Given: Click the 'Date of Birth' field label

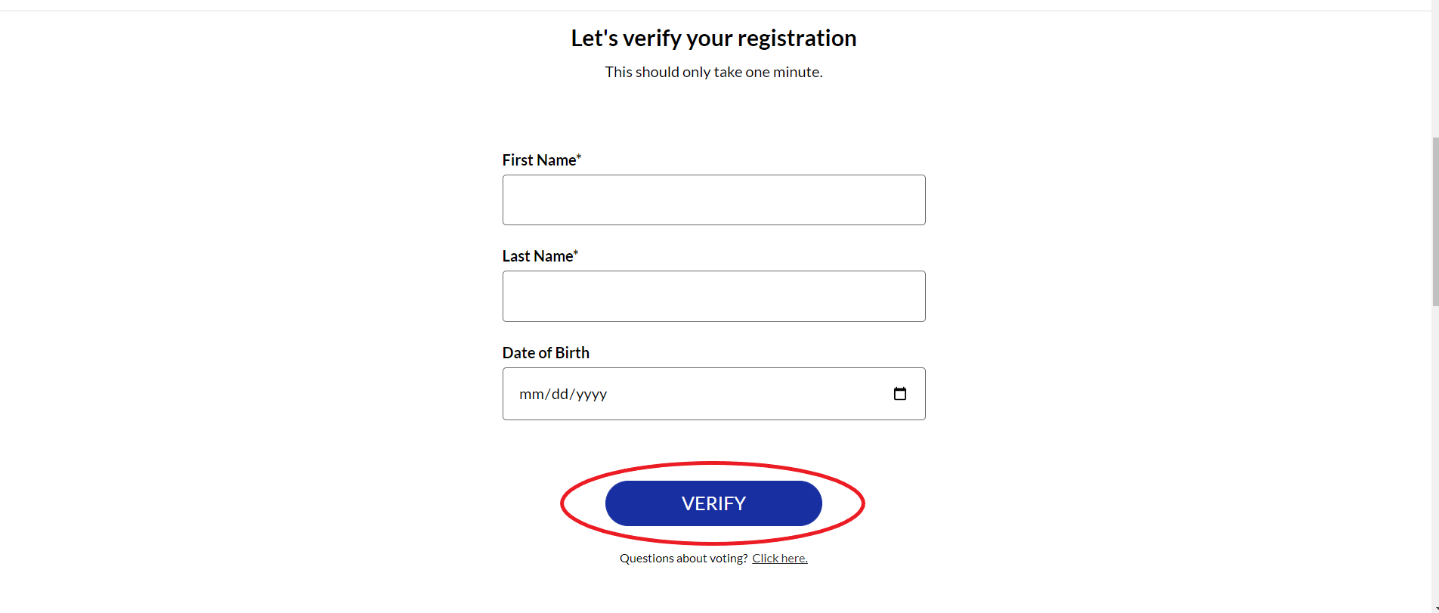Looking at the screenshot, I should [x=546, y=353].
